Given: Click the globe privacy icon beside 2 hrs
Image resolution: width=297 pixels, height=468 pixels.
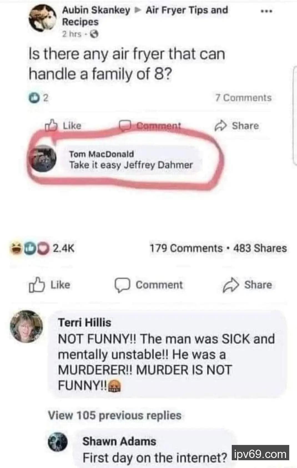Looking at the screenshot, I should point(95,34).
